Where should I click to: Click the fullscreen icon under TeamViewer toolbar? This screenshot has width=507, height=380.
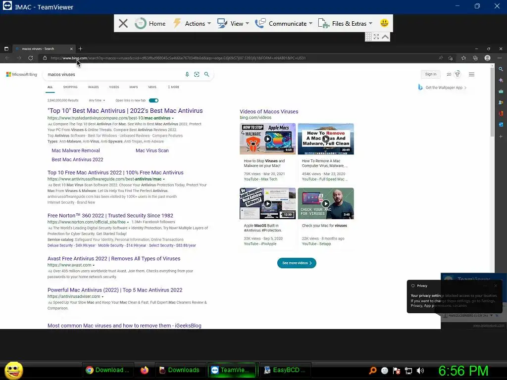click(x=376, y=37)
